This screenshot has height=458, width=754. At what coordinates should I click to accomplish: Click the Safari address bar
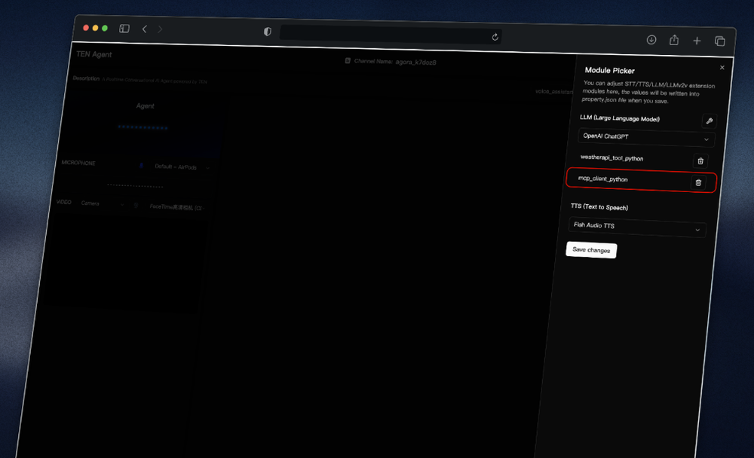[385, 34]
